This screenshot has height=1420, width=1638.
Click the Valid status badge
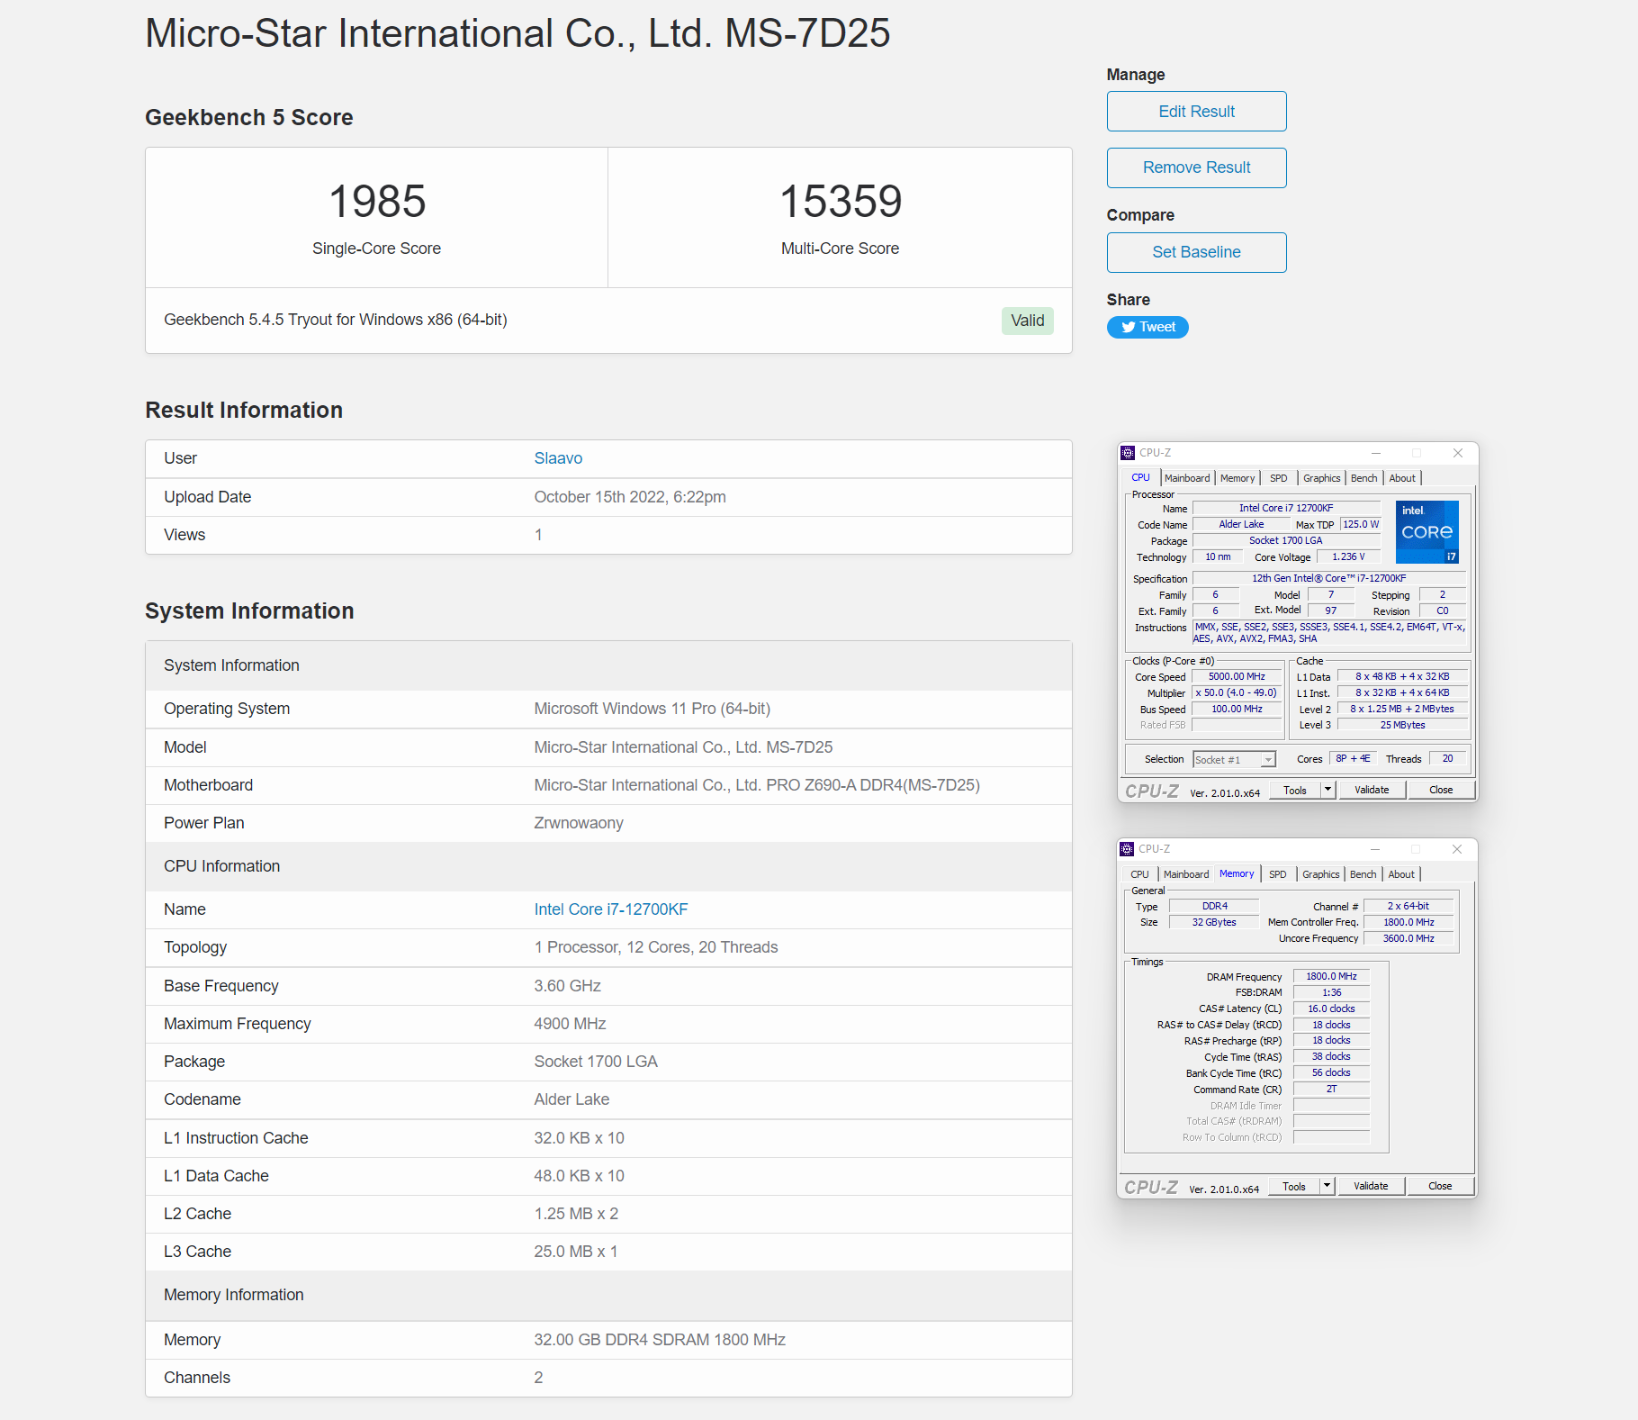[x=1027, y=321]
